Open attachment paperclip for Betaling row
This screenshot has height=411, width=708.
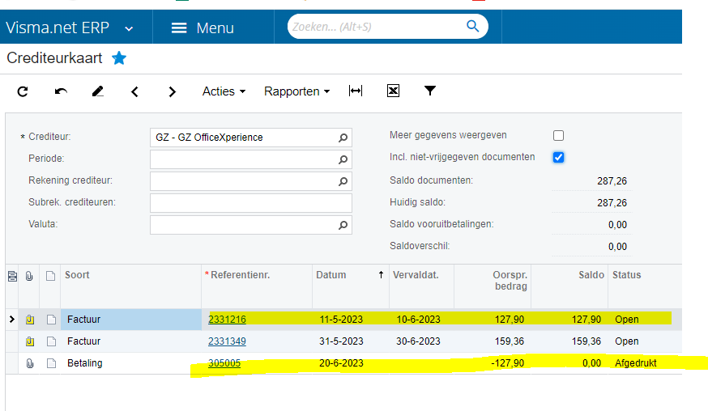[30, 363]
